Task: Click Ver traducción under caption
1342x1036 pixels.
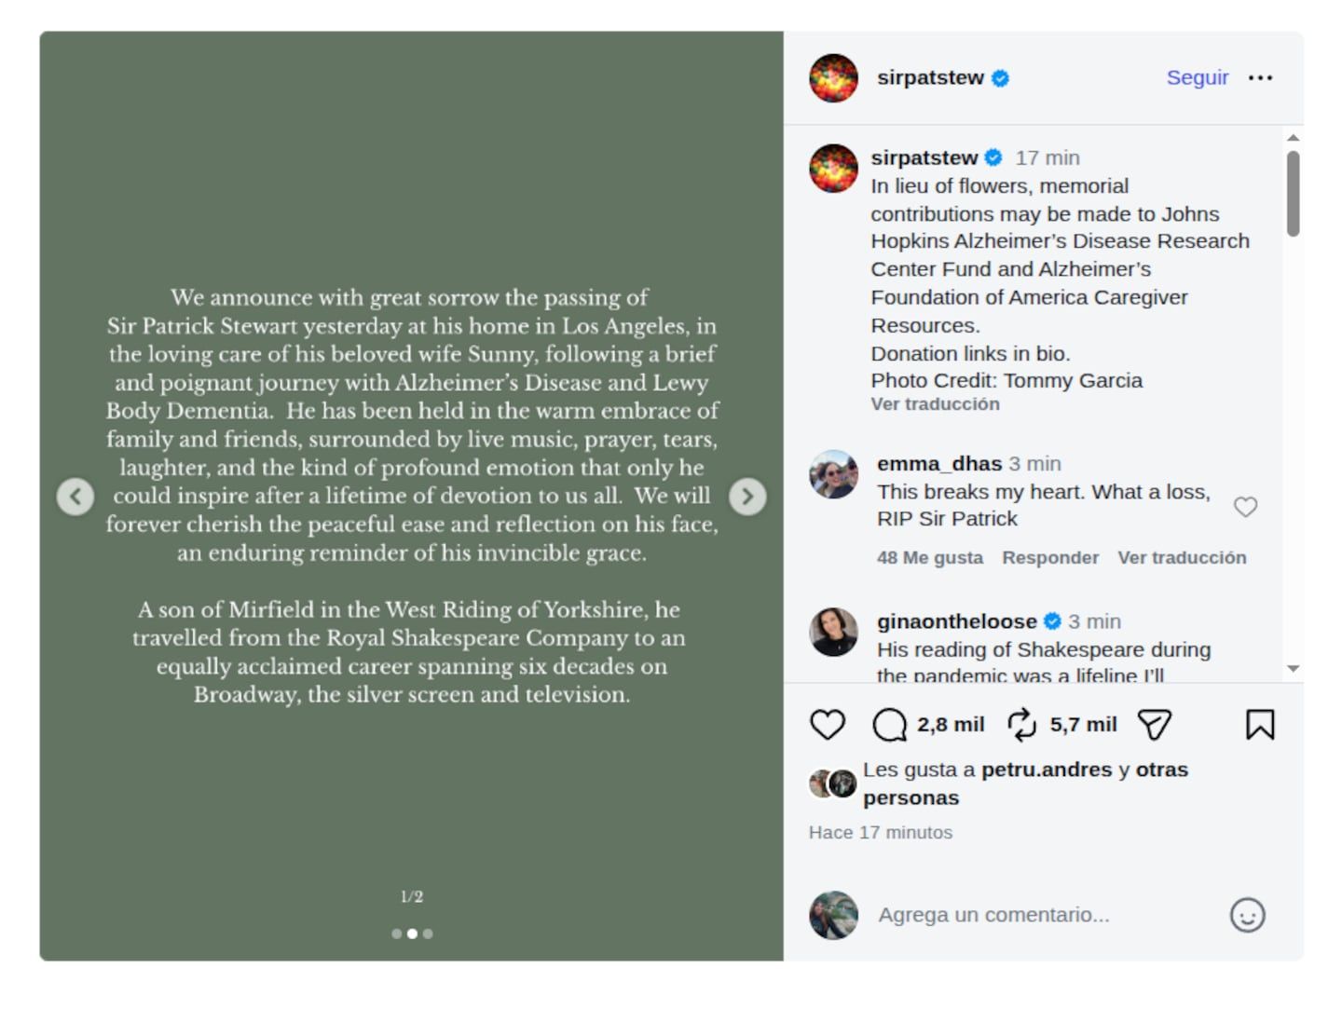Action: coord(935,404)
